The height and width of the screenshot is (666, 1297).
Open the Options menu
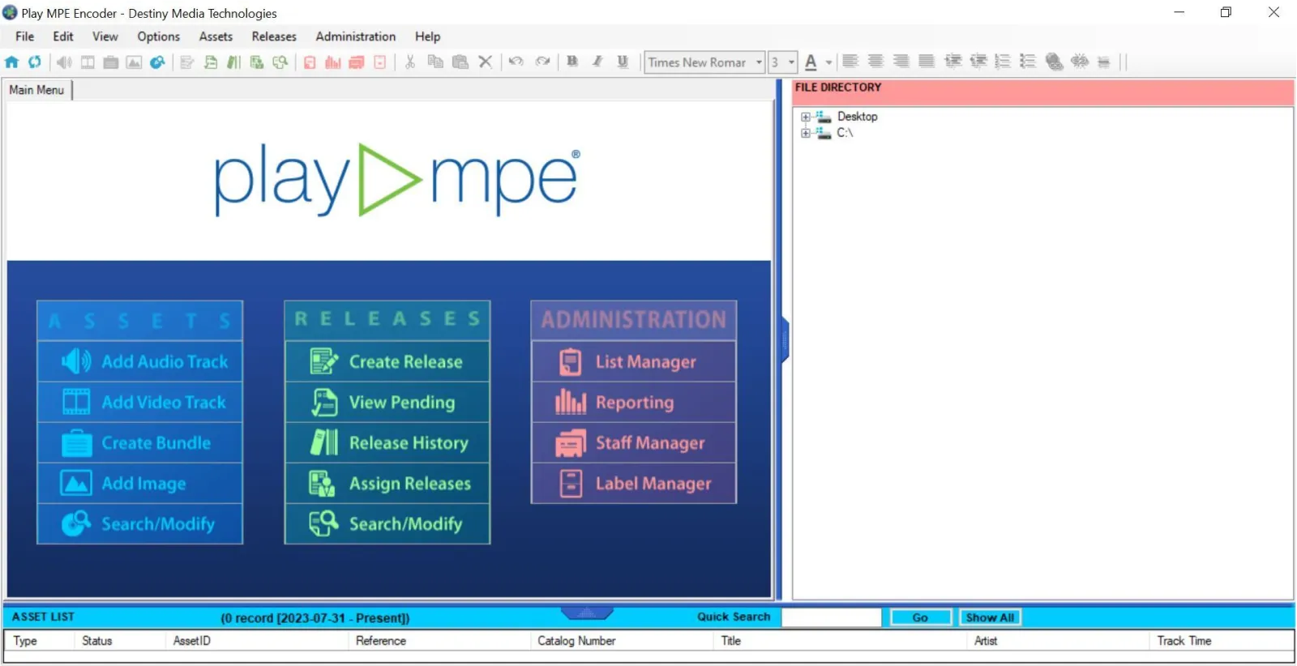[159, 36]
